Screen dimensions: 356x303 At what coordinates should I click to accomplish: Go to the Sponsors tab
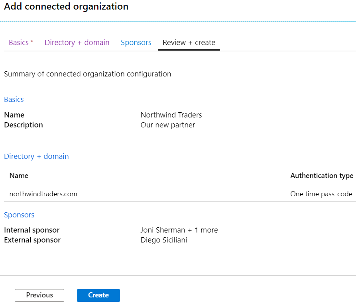pos(136,43)
